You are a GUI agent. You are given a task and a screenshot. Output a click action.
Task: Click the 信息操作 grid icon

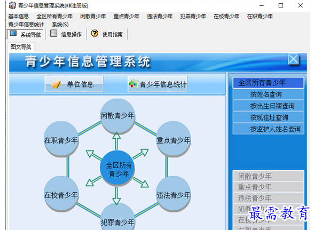[53, 33]
